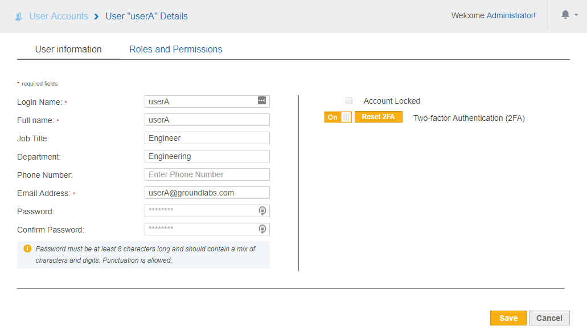Edit the Department field

(207, 156)
